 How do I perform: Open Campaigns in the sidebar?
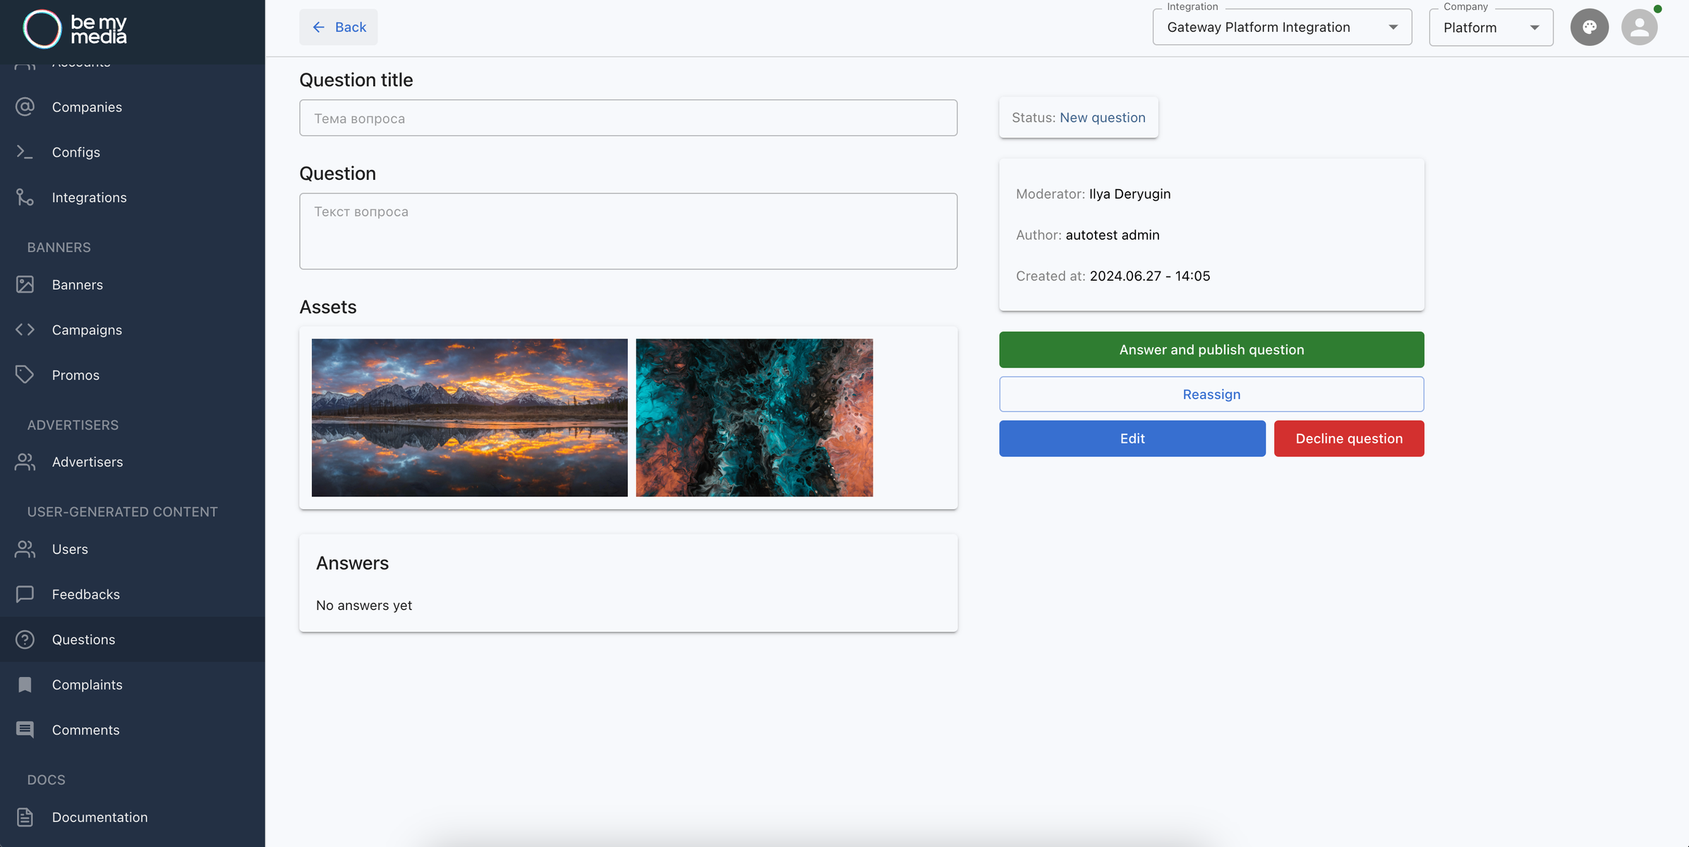[x=87, y=330]
